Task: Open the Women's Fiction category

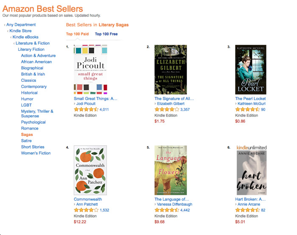Action: [x=36, y=153]
